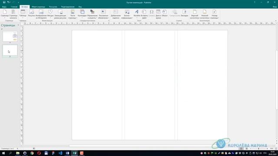
Task: Switch to the Рецензирование tab
Action: coord(68,7)
